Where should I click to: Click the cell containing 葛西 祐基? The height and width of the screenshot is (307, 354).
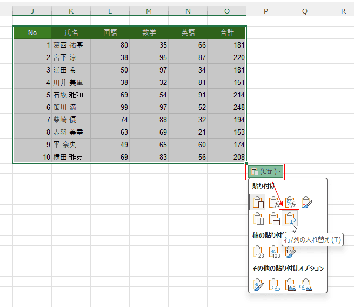click(71, 45)
